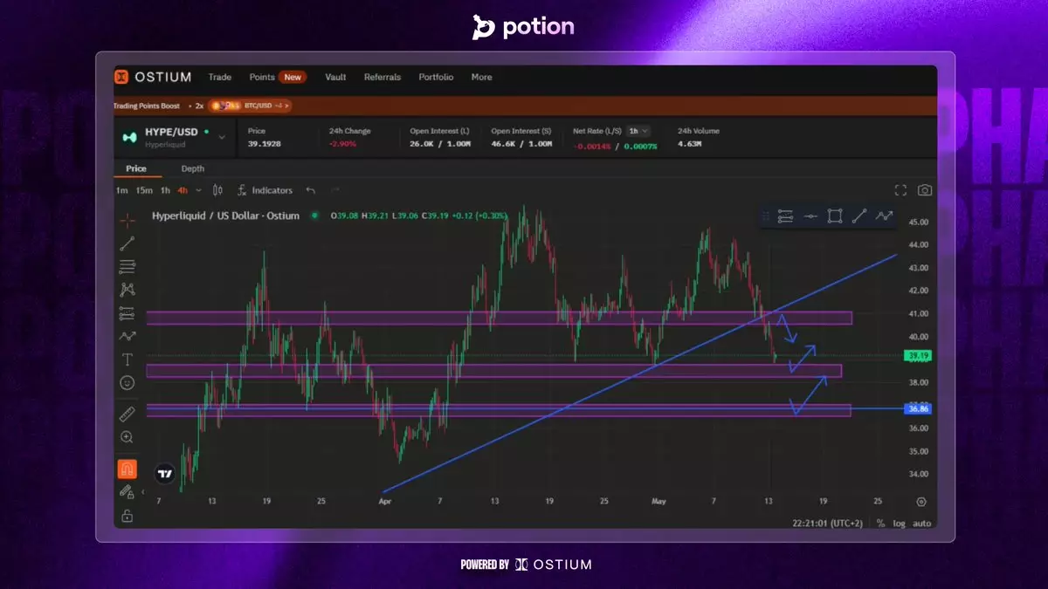Redo the last chart action
Viewport: 1048px width, 589px height.
[x=334, y=190]
